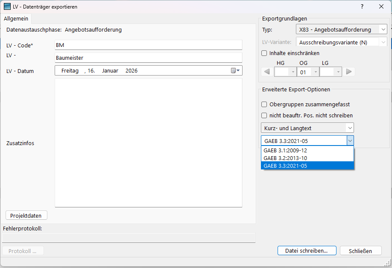Click the Protokoll ... button
392x268 pixels.
click(23, 251)
